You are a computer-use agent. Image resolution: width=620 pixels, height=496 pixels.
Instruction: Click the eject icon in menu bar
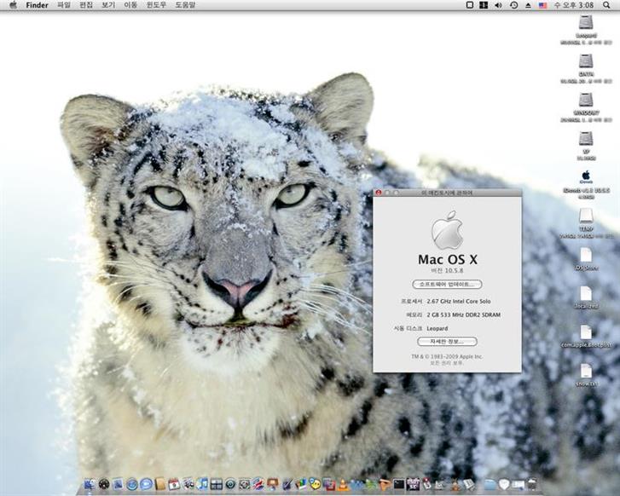pyautogui.click(x=528, y=5)
